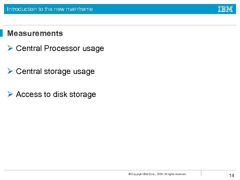Click the arrow bullet before Access to disk storage
Image resolution: width=240 pixels, height=180 pixels.
coord(10,94)
